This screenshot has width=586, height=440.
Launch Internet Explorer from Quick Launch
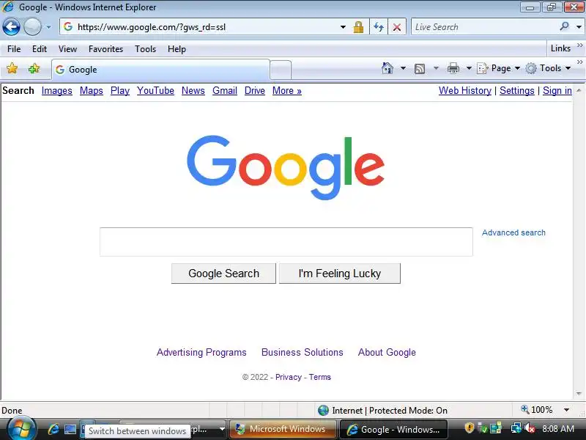point(53,429)
